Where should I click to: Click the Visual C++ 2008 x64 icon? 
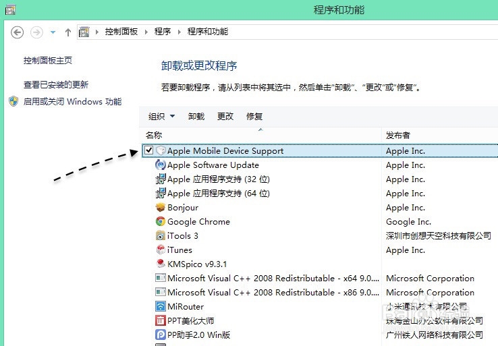pyautogui.click(x=161, y=278)
